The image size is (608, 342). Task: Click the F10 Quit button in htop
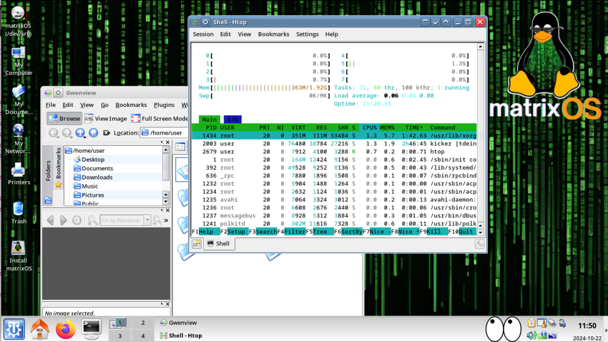tap(462, 231)
